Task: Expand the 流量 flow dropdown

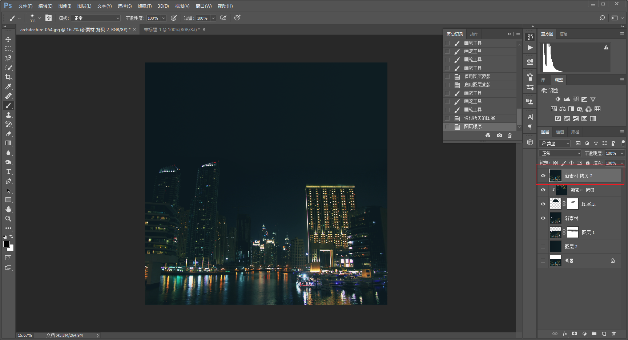Action: 213,18
